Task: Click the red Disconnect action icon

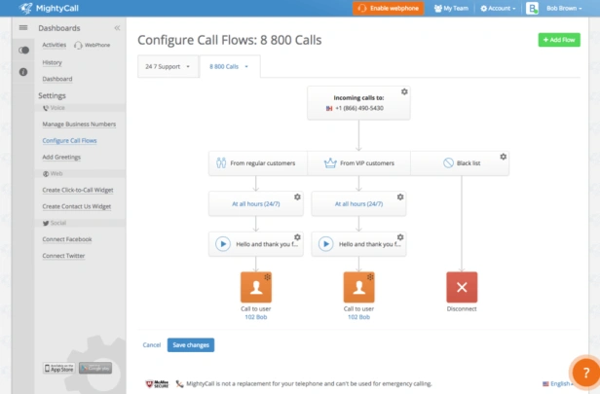Action: point(462,288)
